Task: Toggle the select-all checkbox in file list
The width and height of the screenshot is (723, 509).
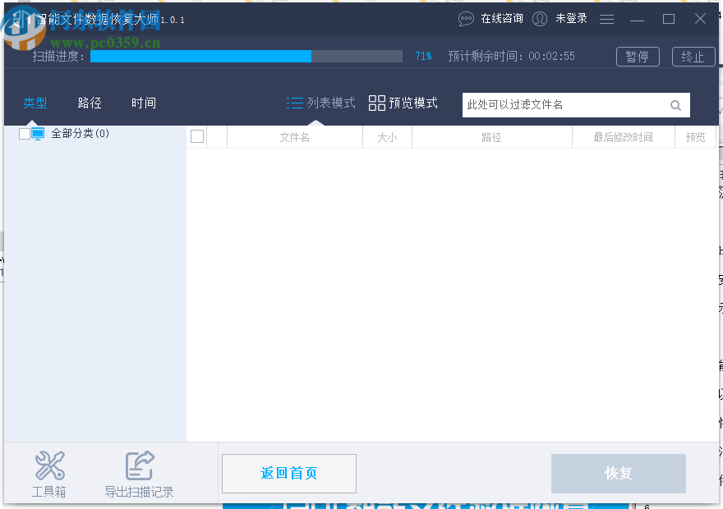Action: (x=197, y=136)
